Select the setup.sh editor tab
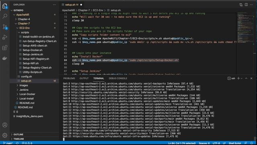Image resolution: width=257 pixels, height=145 pixels. coord(72,4)
